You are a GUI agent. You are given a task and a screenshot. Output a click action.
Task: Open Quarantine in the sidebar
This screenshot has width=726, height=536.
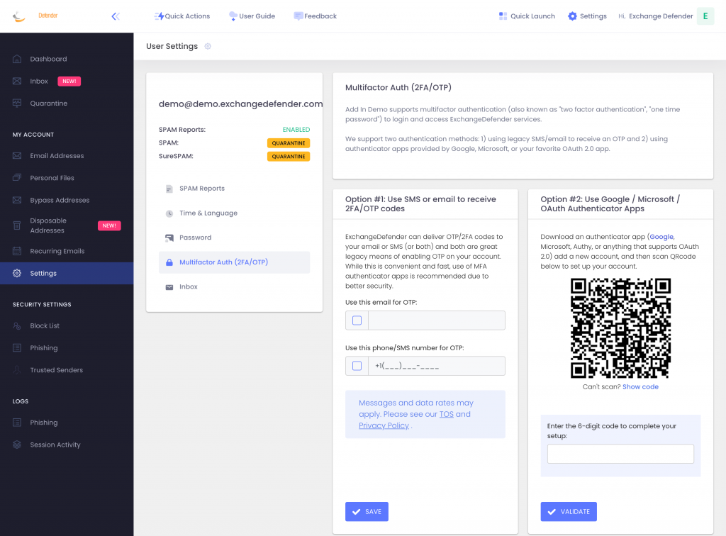[49, 104]
